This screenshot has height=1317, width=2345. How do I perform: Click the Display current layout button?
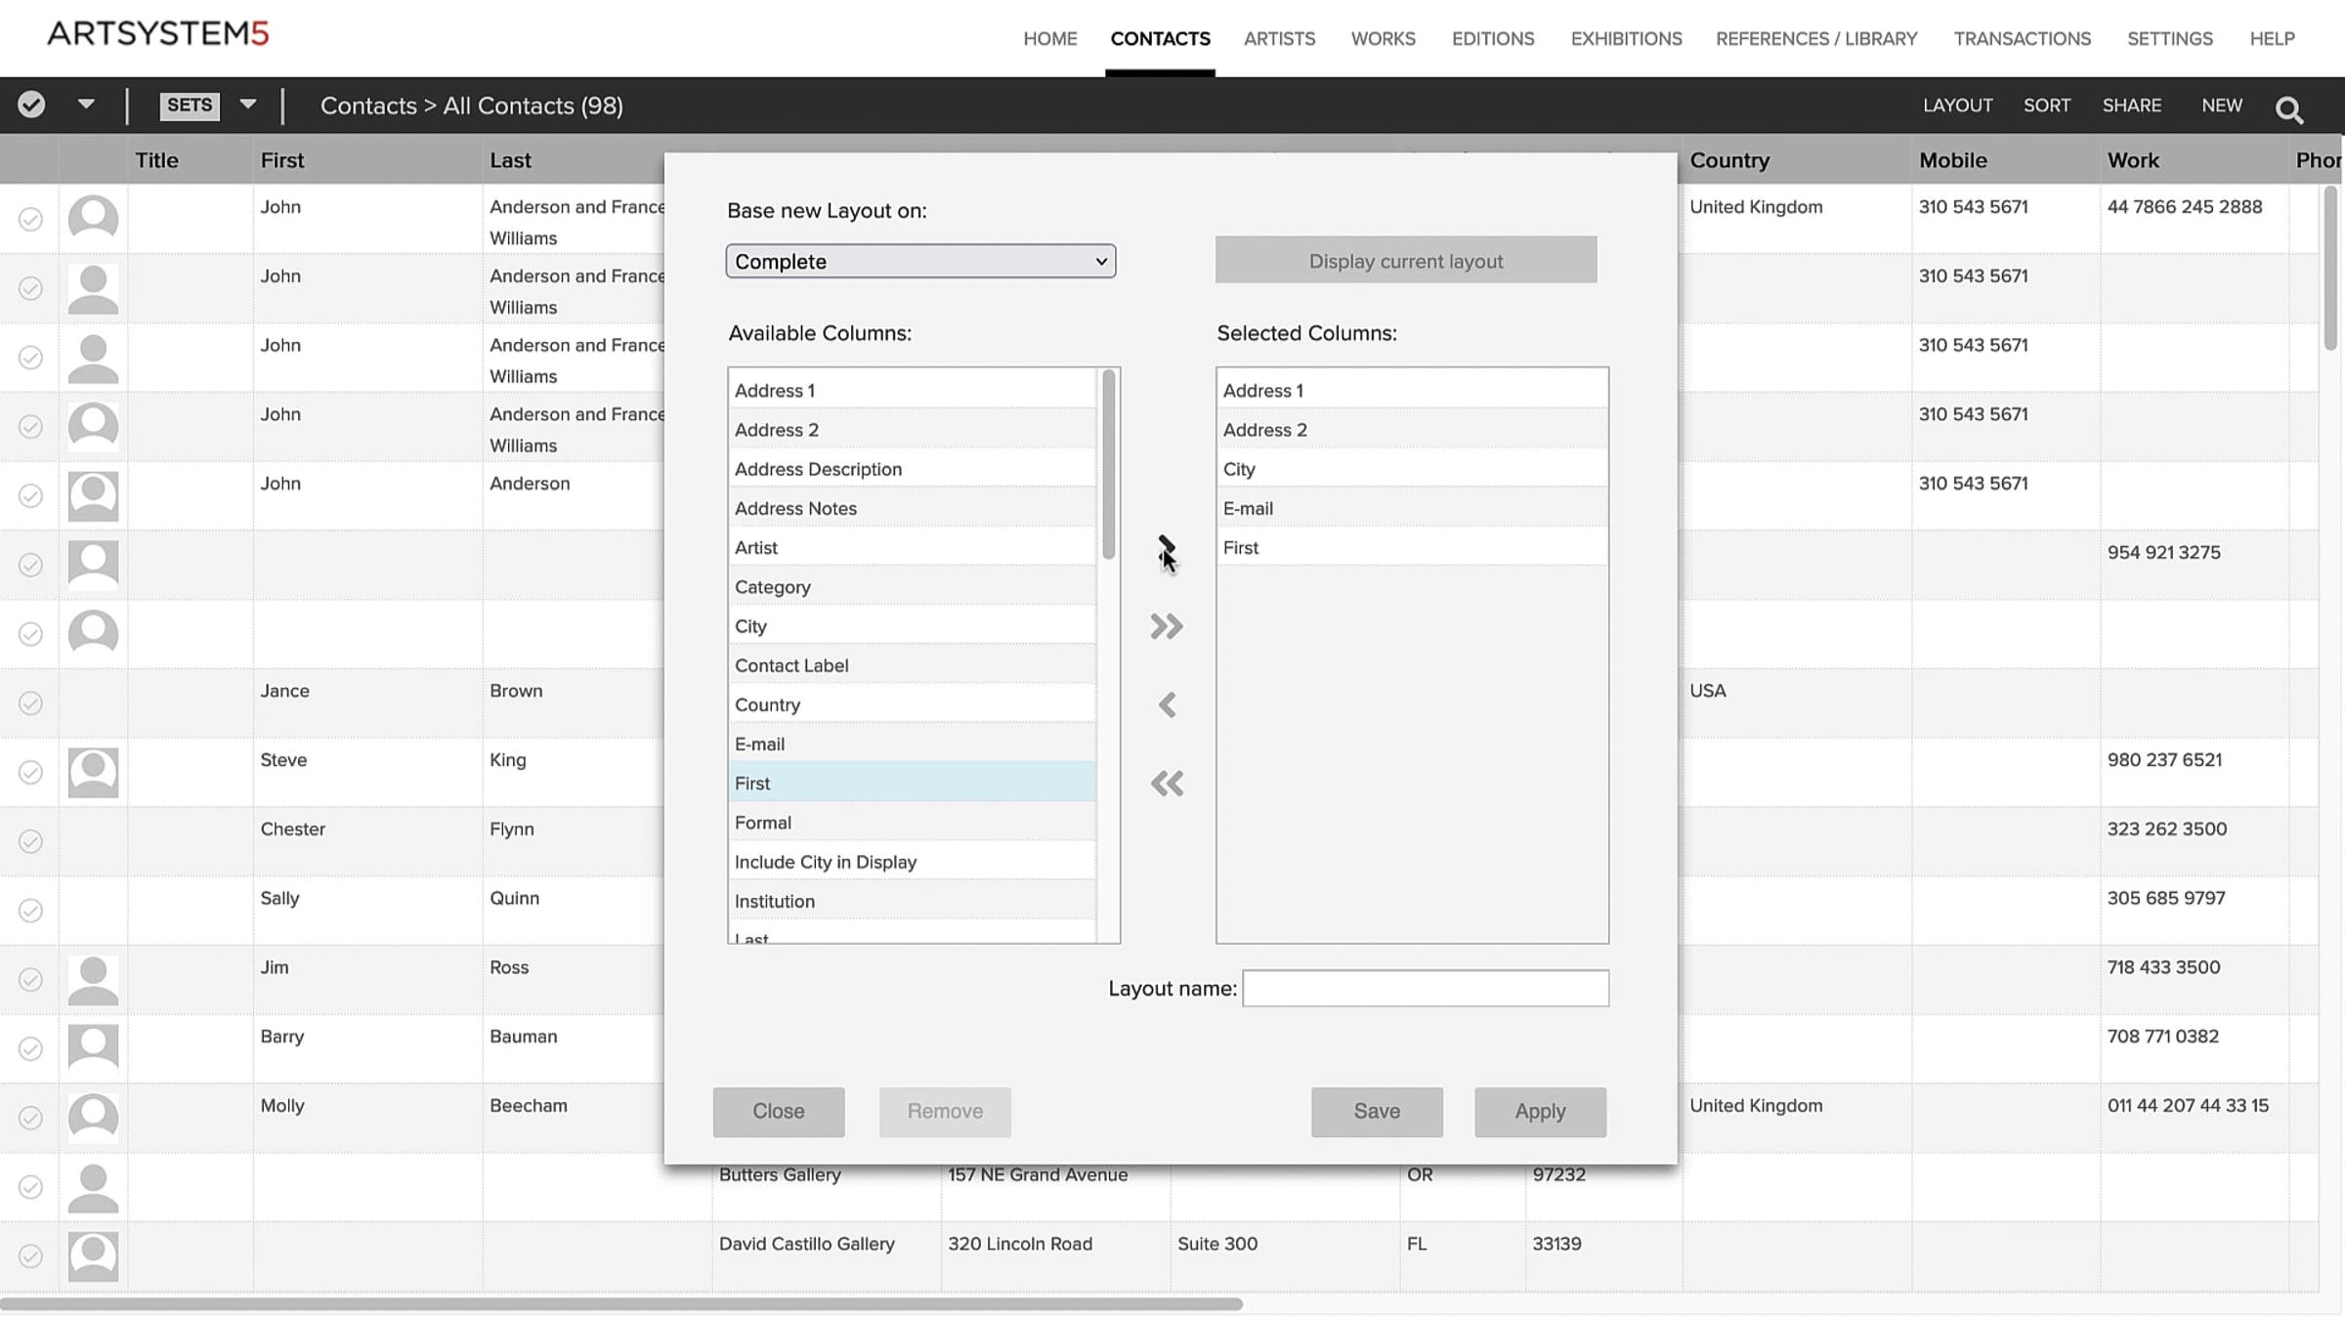coord(1406,260)
